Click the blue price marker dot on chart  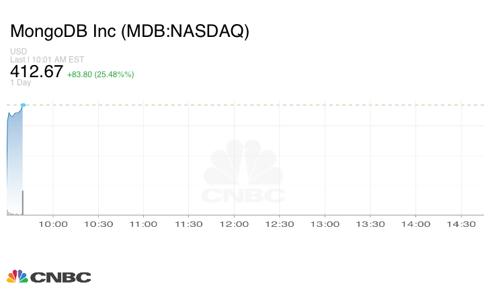point(23,105)
